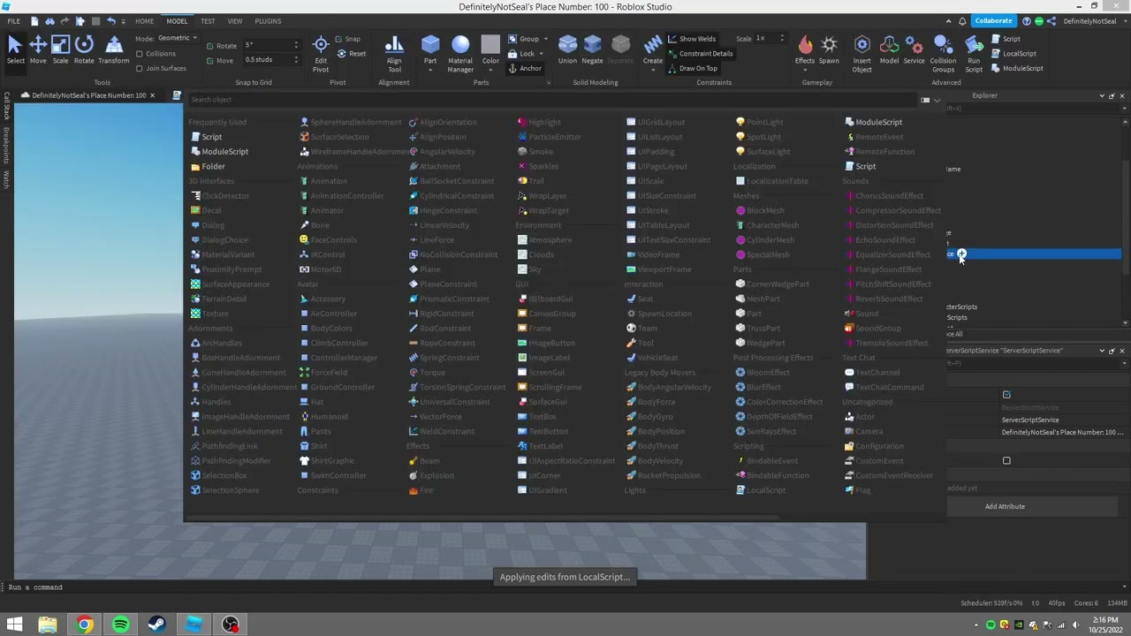This screenshot has width=1131, height=636.
Task: Insert LocalScript from Advanced ribbon section
Action: [1014, 53]
